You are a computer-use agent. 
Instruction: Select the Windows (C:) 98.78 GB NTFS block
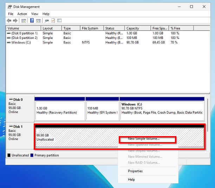pos(162,109)
